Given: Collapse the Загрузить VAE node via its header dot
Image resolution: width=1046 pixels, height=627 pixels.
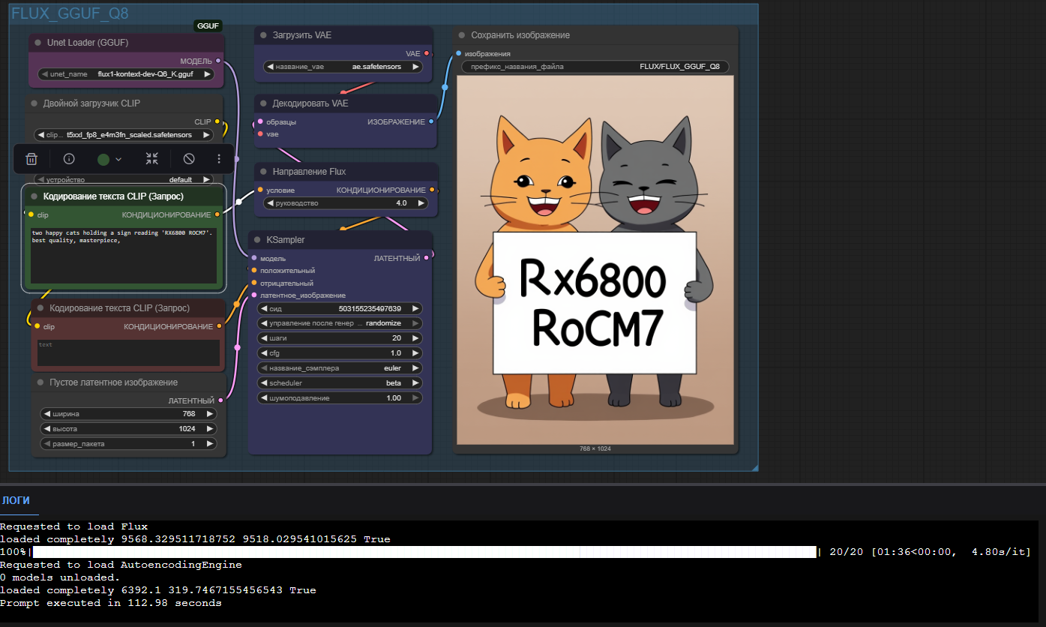Looking at the screenshot, I should [x=262, y=34].
